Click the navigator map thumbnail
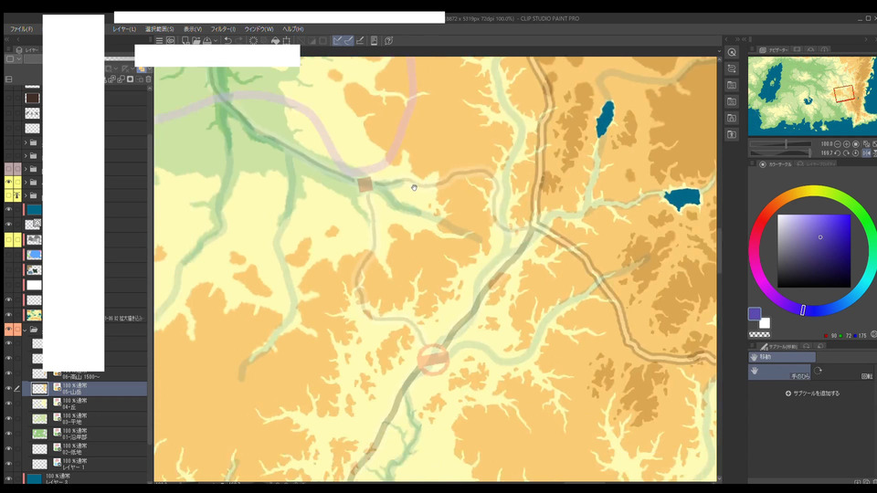Screen dimensions: 877x493 click(812, 96)
